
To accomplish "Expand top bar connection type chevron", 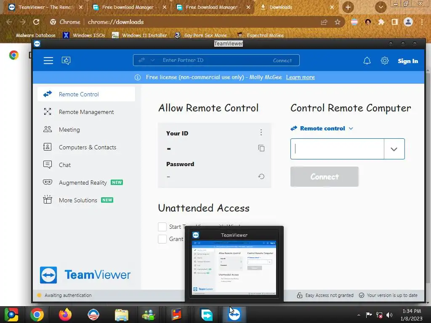I will coord(152,60).
